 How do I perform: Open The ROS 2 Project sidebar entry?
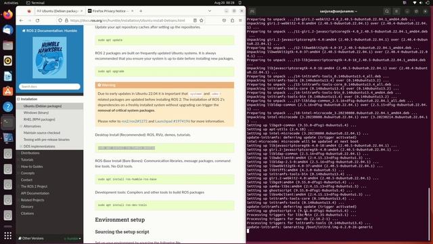coord(34,186)
